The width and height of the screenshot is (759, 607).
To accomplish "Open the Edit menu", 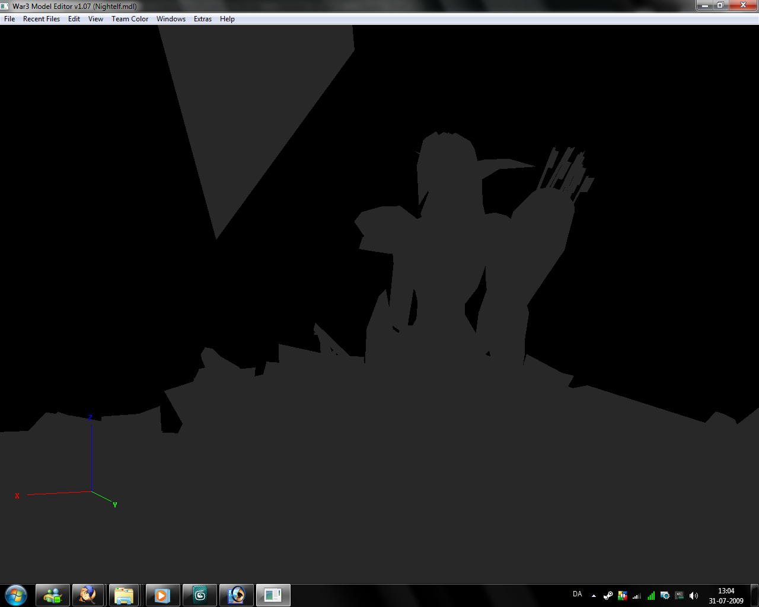I will [74, 19].
